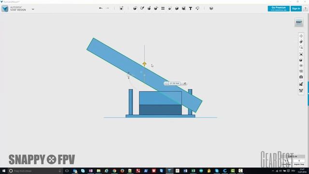This screenshot has width=309, height=174.
Task: Open the Primitives tool menu
Action: (135, 8)
